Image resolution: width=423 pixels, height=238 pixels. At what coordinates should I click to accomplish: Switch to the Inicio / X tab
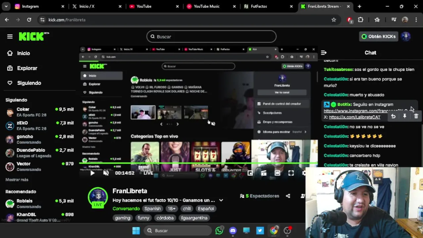[96, 6]
